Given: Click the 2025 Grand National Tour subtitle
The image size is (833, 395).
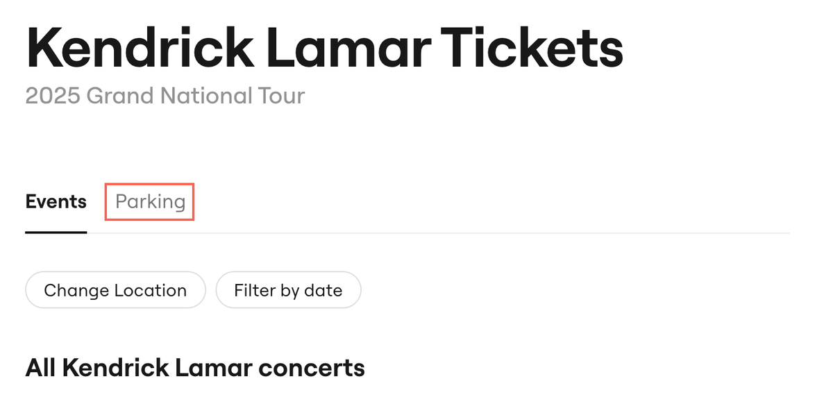Looking at the screenshot, I should [165, 96].
